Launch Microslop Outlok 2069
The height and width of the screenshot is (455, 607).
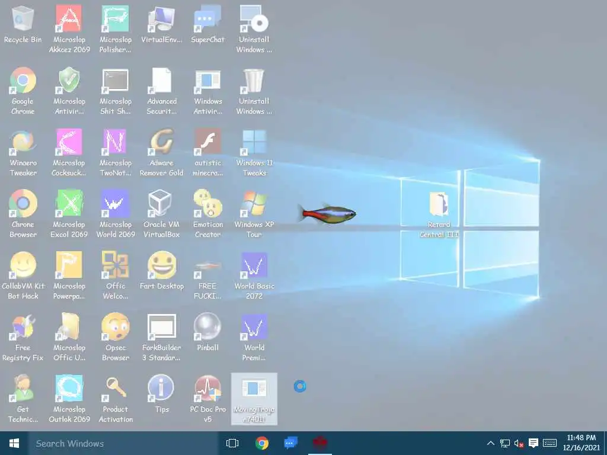pyautogui.click(x=69, y=399)
